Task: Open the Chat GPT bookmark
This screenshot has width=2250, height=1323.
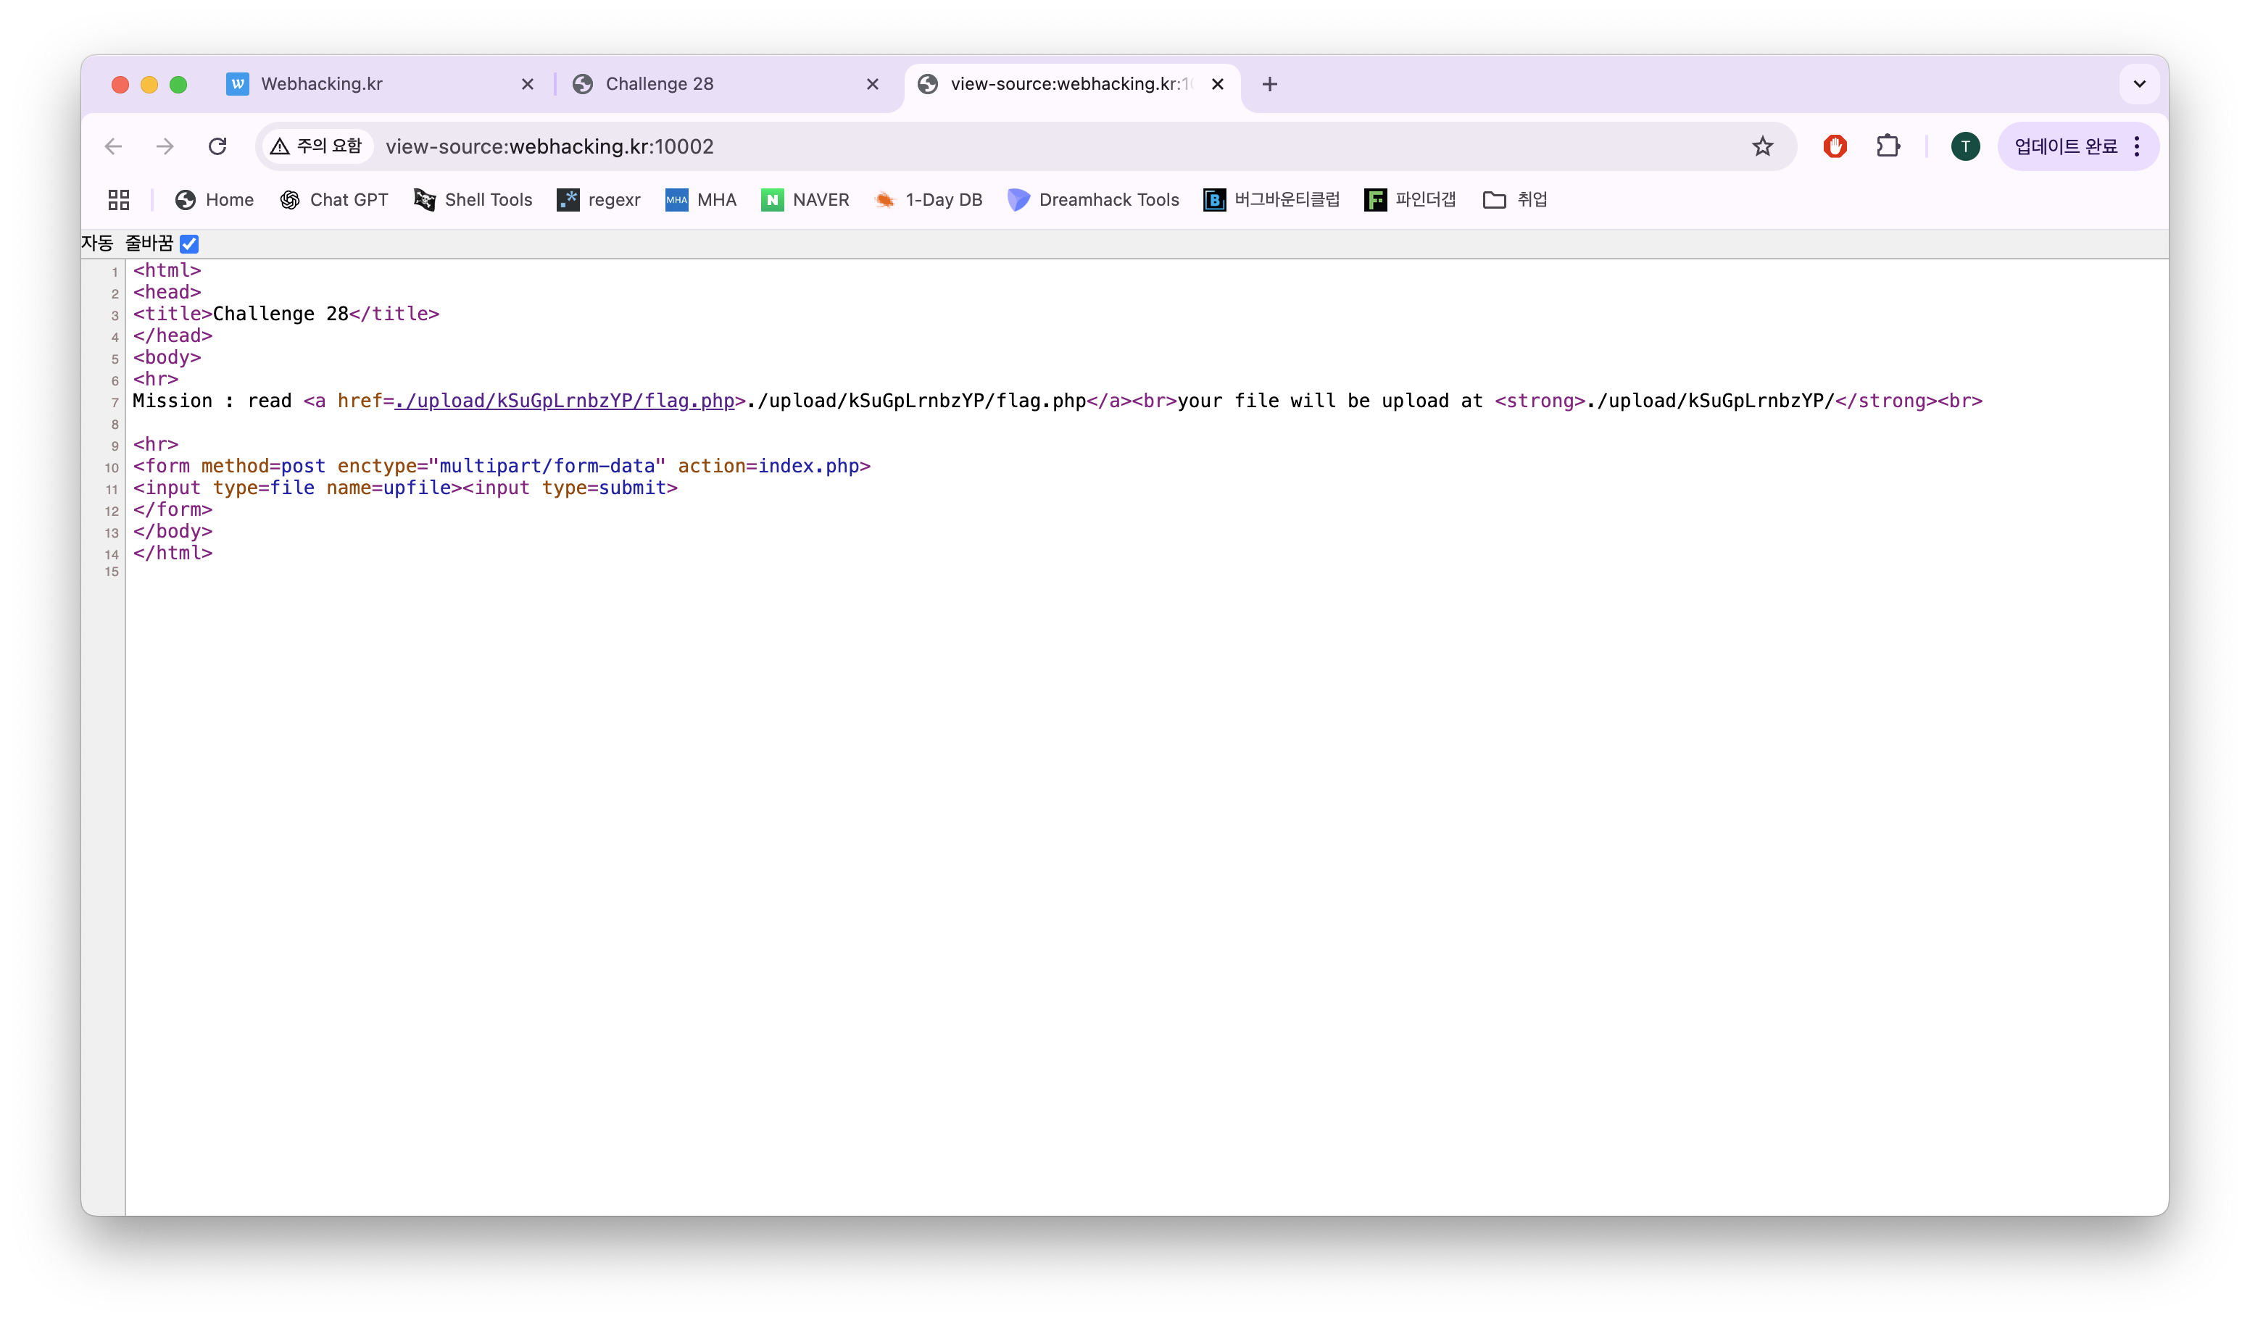Action: (x=334, y=200)
